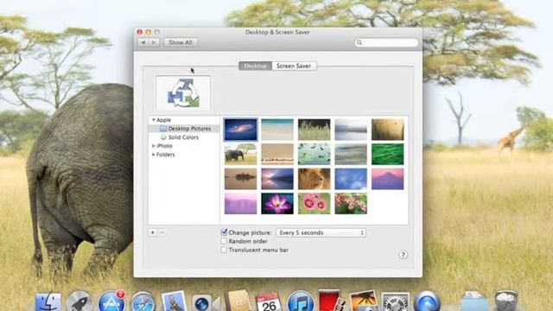The height and width of the screenshot is (311, 553).
Task: Add a folder with the plus button
Action: coord(153,232)
